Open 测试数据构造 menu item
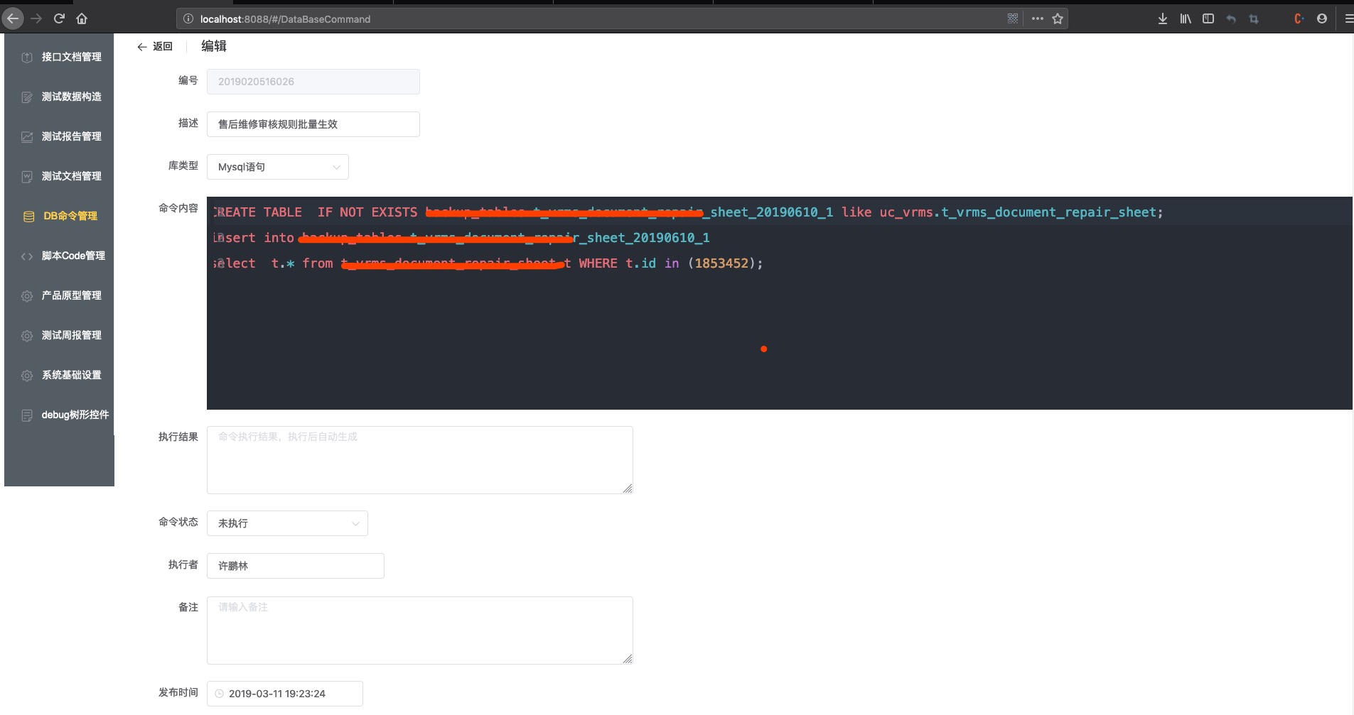 (59, 97)
